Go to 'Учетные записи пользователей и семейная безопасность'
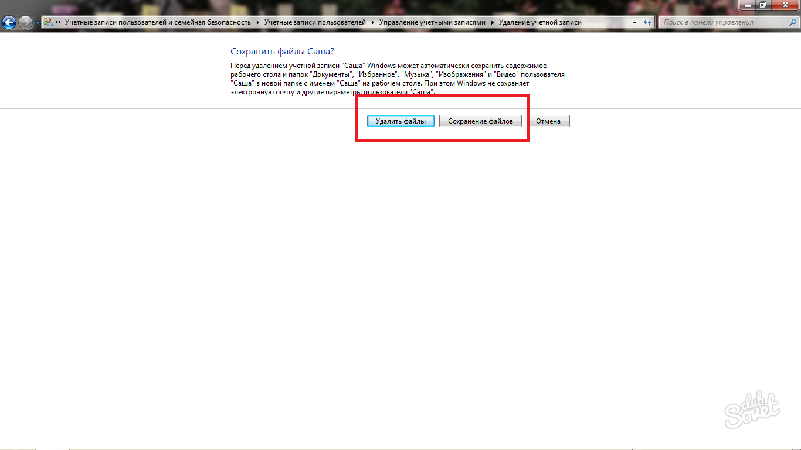The image size is (801, 450). coord(158,22)
